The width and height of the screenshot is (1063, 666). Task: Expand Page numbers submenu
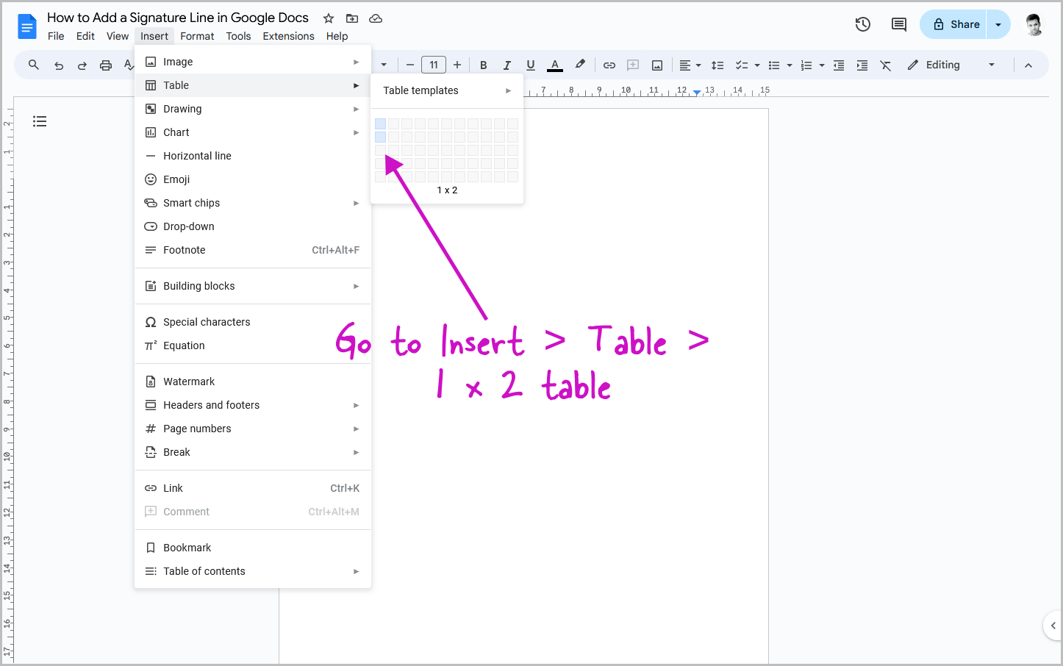click(x=253, y=429)
